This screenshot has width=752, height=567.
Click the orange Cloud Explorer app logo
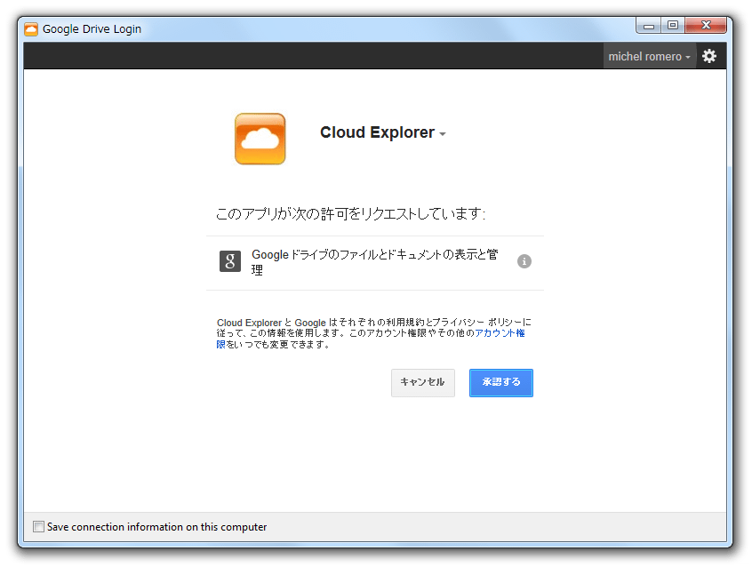pos(260,139)
